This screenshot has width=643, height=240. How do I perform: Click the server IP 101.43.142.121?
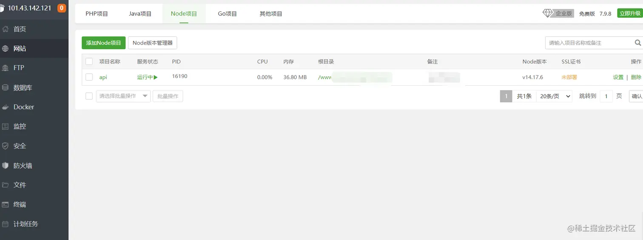(x=30, y=8)
